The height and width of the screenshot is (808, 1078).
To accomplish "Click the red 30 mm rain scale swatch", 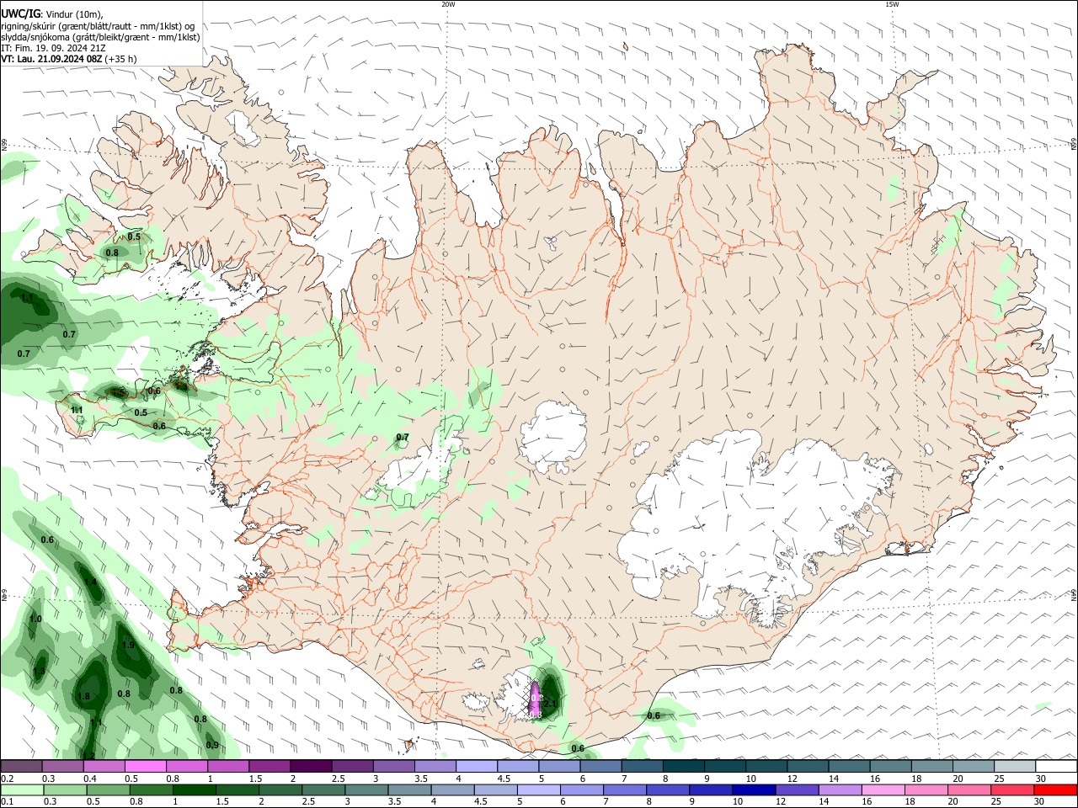I will click(x=1055, y=789).
